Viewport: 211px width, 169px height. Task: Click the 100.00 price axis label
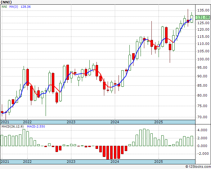point(203,59)
